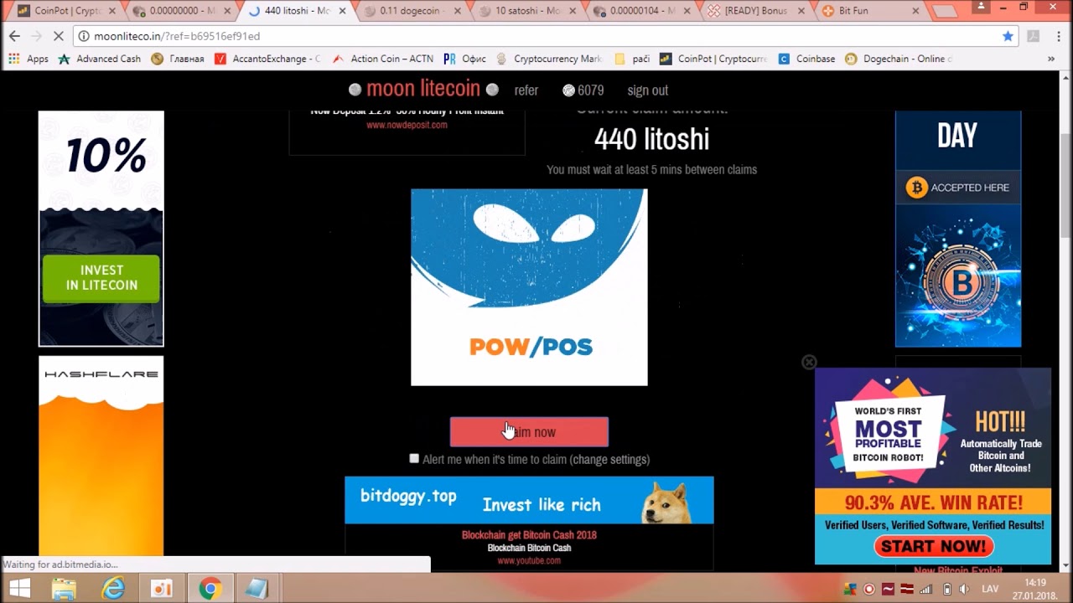Open the refer link in the site header
The width and height of the screenshot is (1073, 603).
(526, 90)
